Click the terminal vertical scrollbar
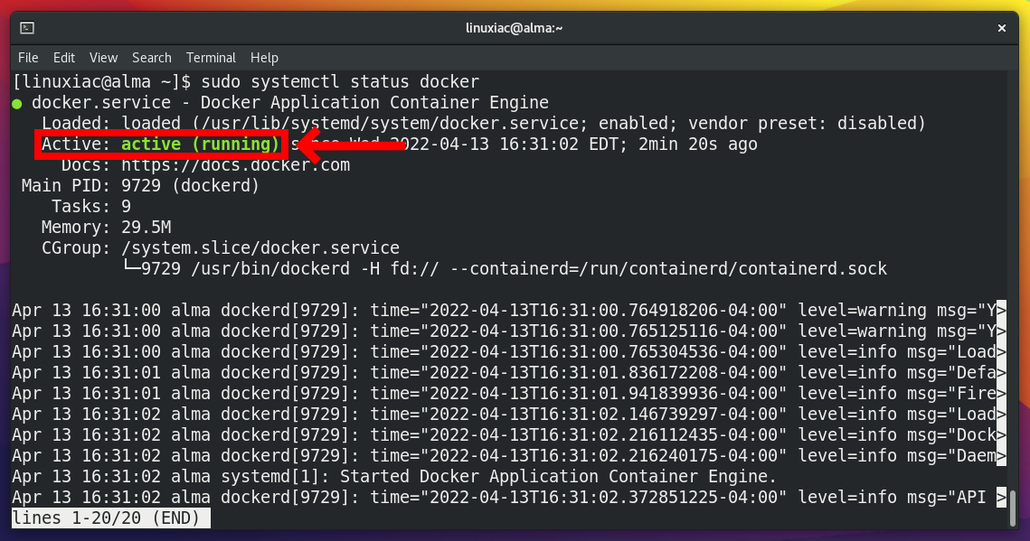 [1012, 508]
